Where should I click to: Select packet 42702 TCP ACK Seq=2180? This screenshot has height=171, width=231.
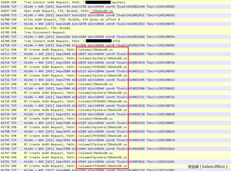[115, 24]
